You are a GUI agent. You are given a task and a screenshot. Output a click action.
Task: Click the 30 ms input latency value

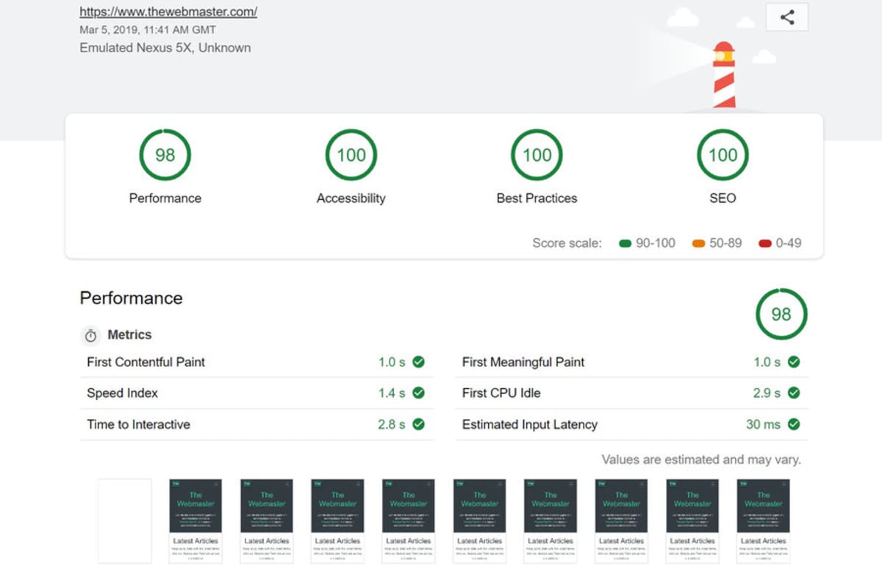pos(763,424)
